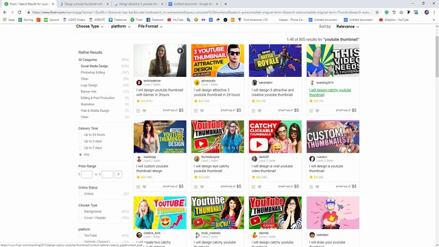Open the Fiverr bookmark in bookmarks bar
Screen dimensions: 439x247
point(137,20)
